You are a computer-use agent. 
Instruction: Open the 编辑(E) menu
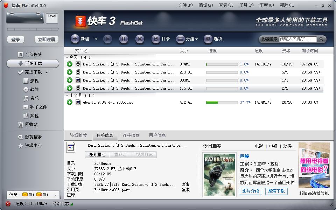pos(206,5)
